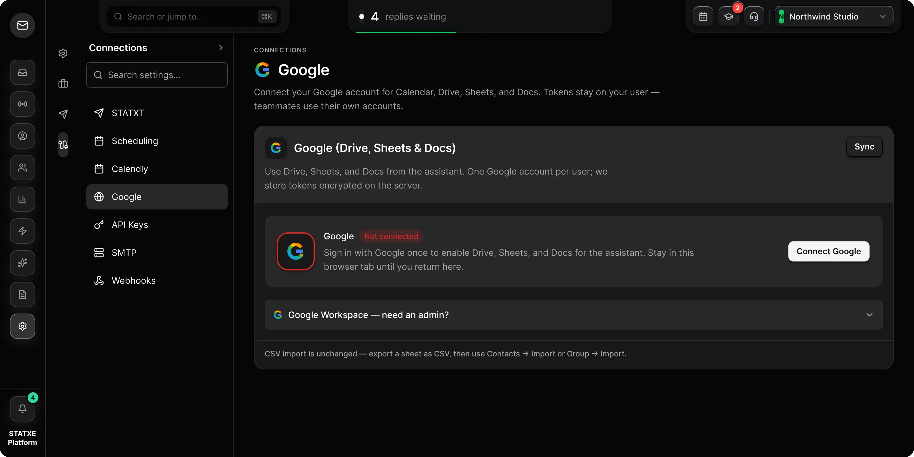Select the connections plug icon in settings rail
Viewport: 914px width, 457px height.
[63, 144]
